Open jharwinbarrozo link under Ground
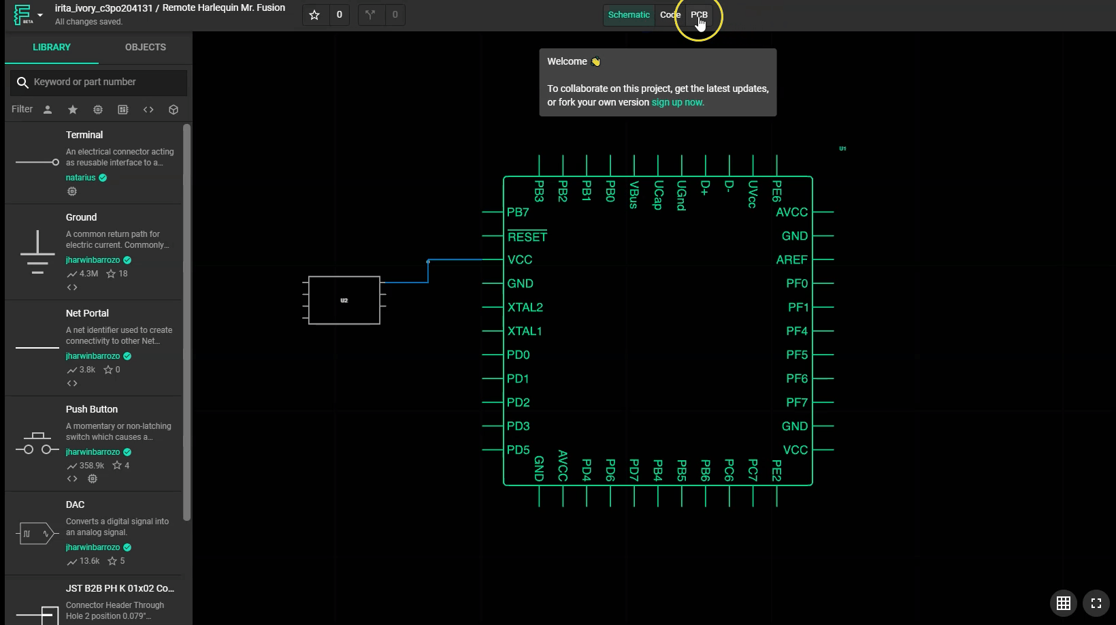This screenshot has width=1116, height=625. [x=93, y=260]
